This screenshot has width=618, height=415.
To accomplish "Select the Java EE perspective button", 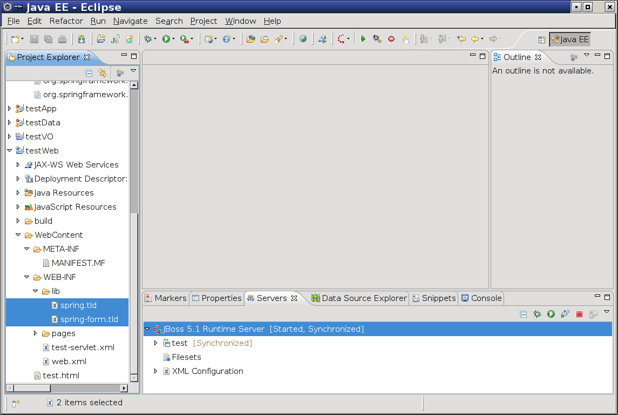I will [570, 39].
